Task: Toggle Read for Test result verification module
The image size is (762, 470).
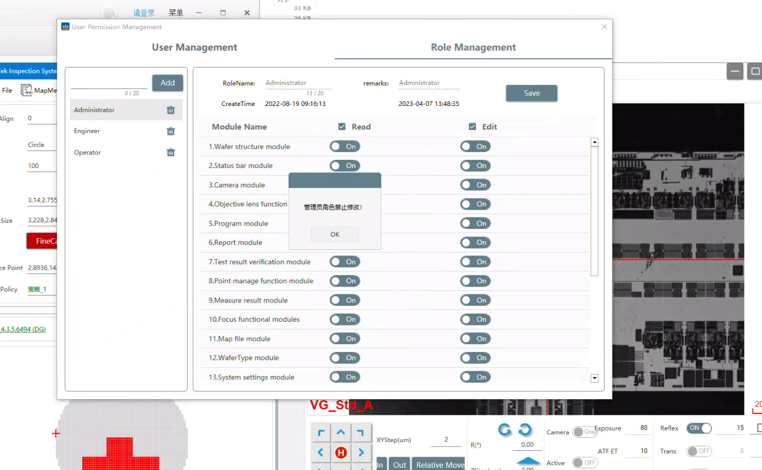Action: (345, 262)
